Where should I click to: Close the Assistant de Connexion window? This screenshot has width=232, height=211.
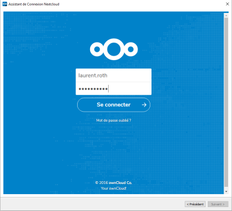pos(227,4)
